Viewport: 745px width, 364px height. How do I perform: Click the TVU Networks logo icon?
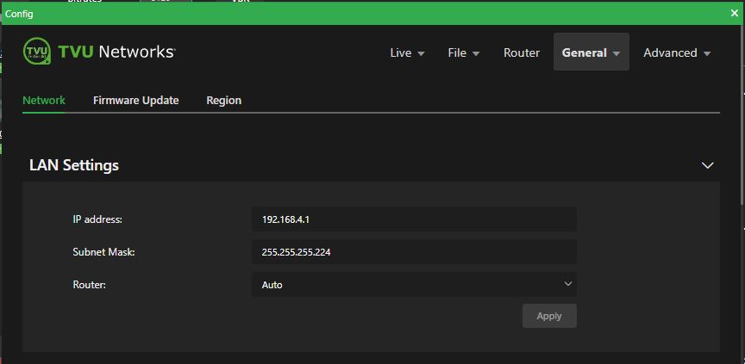[x=36, y=51]
